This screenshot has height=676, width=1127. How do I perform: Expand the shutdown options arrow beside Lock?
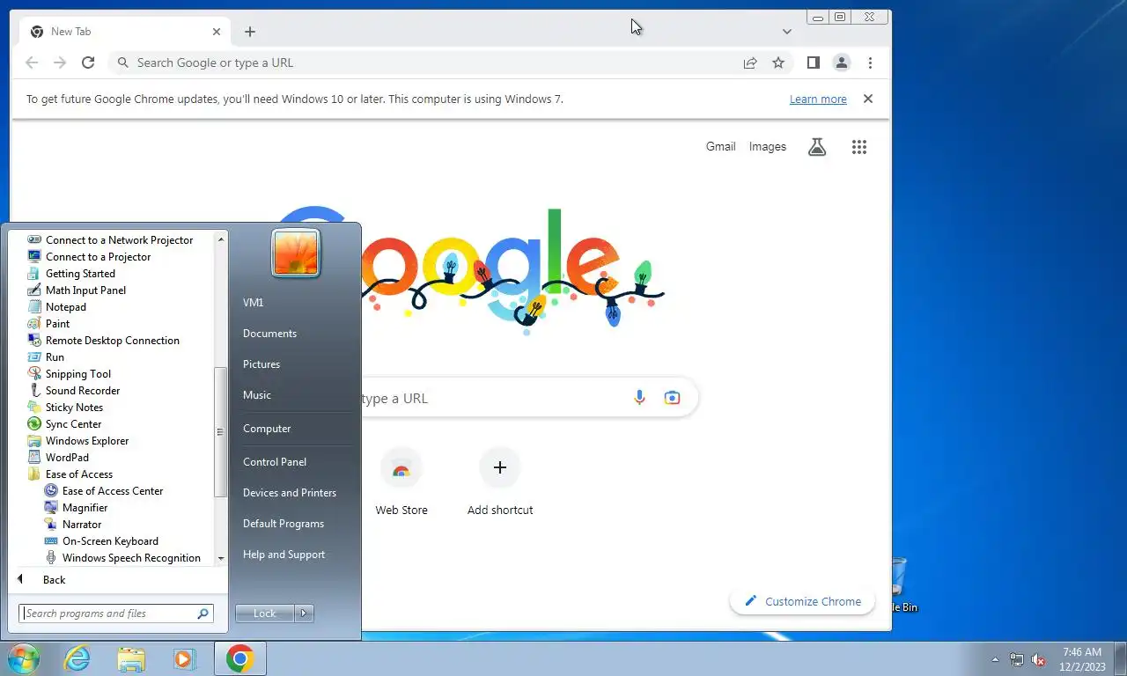[x=305, y=614]
